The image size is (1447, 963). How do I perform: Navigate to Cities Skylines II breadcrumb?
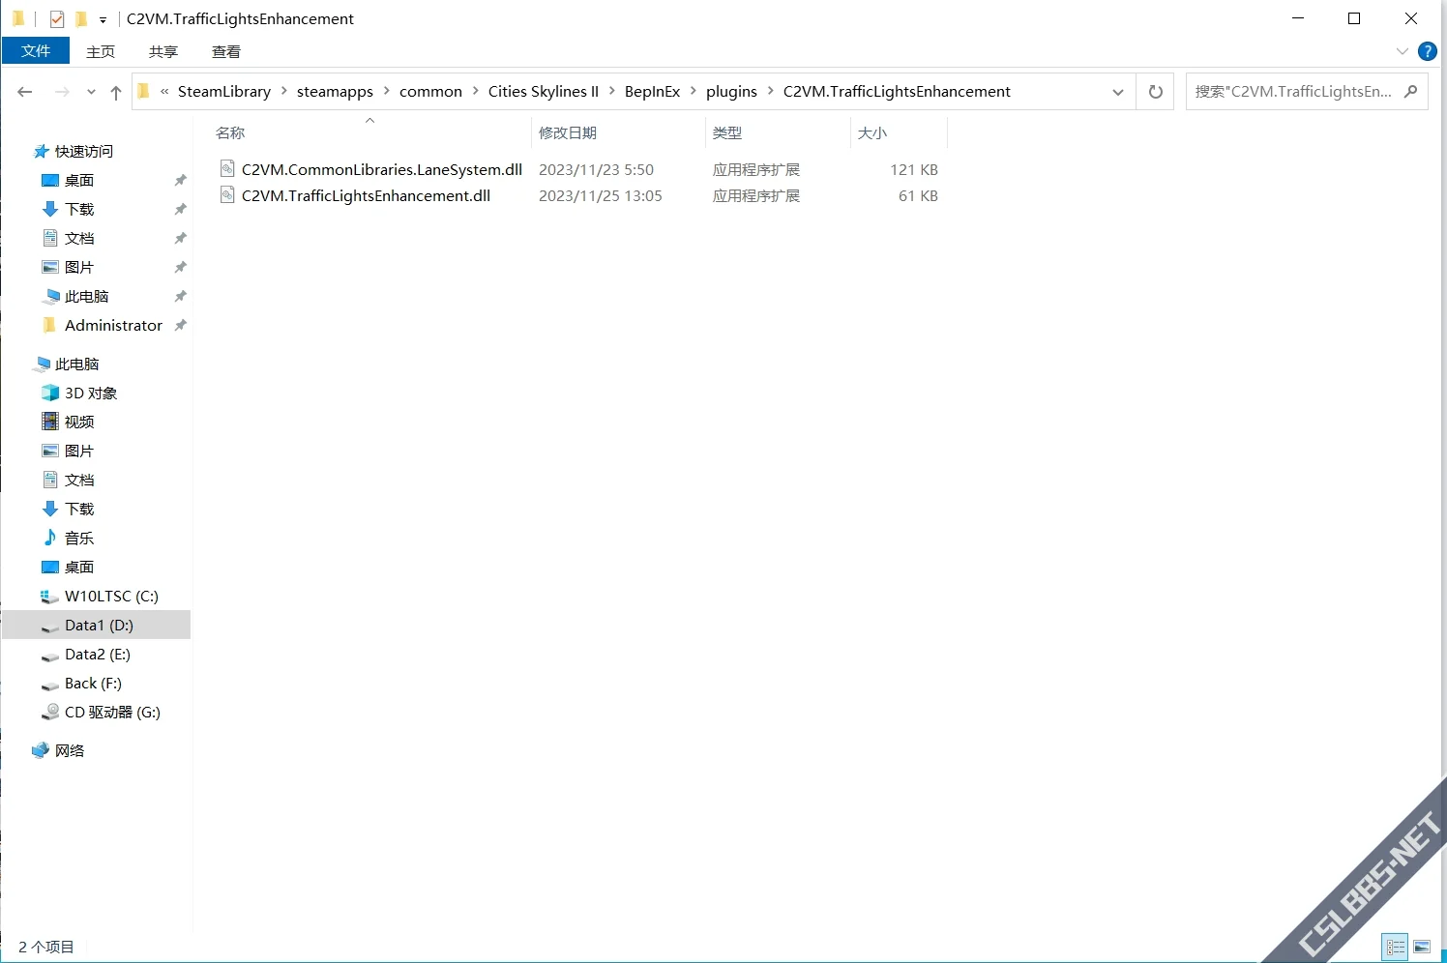point(544,92)
